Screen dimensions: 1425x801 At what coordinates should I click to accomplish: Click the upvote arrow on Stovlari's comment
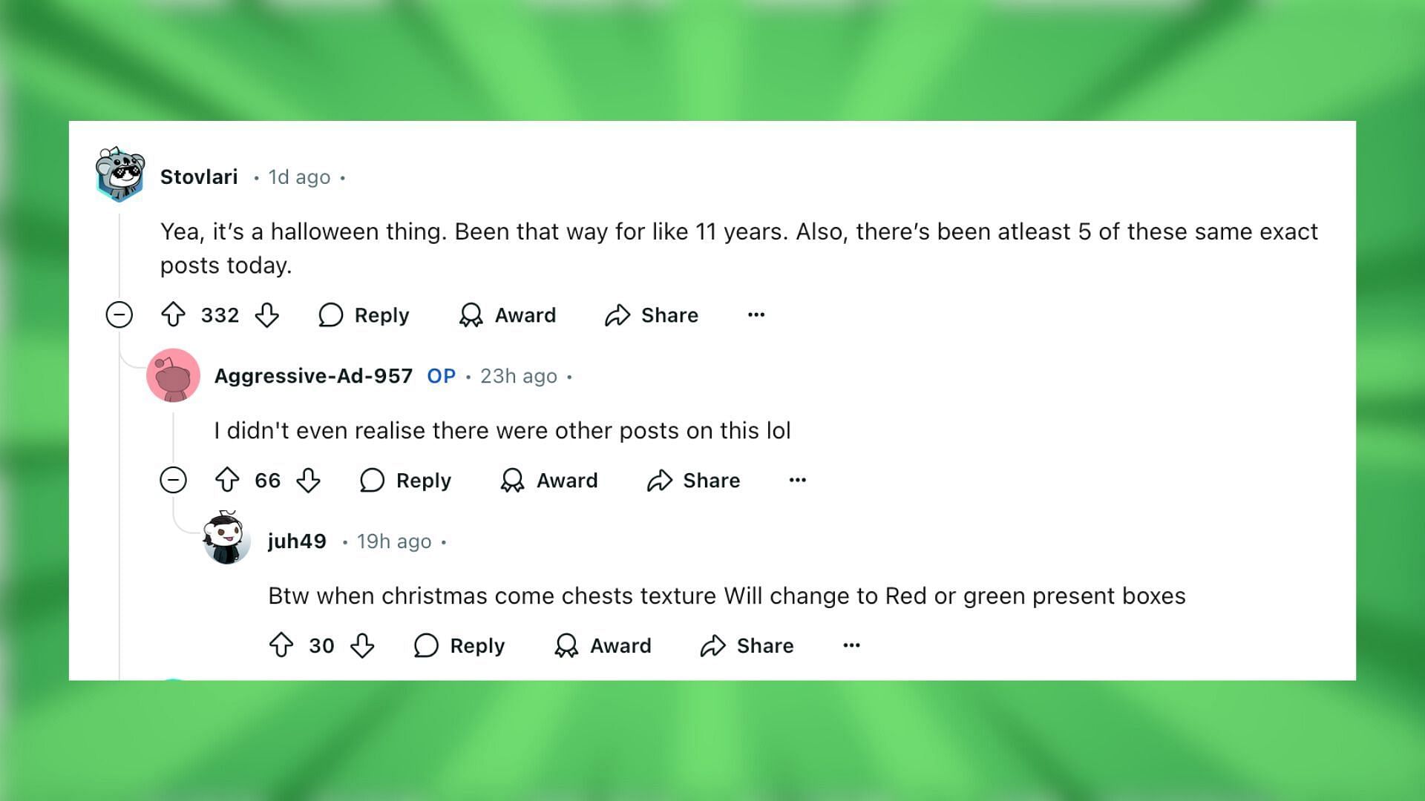coord(171,315)
